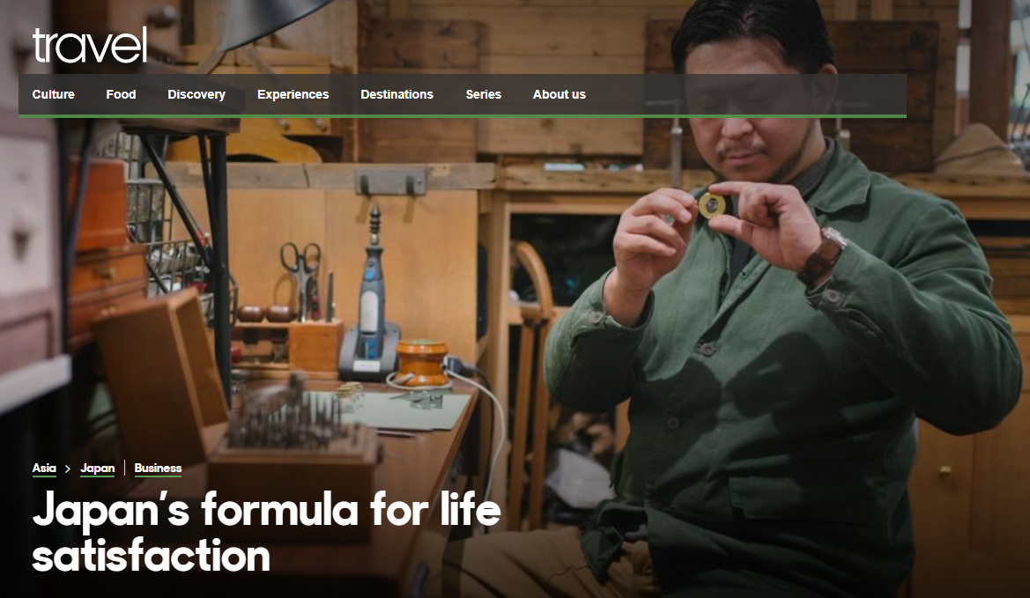Browse the Destinations section
Image resolution: width=1030 pixels, height=598 pixels.
[x=396, y=94]
